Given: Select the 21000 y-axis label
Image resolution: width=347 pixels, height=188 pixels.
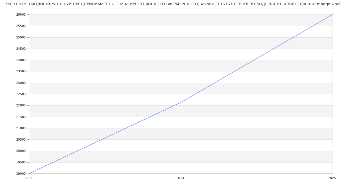Looking at the screenshot, I should pos(21,128).
